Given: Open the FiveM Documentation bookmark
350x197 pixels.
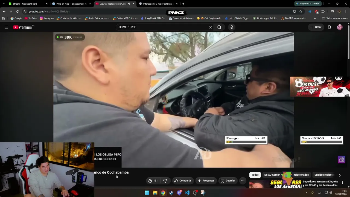Looking at the screenshot, I should tap(293, 18).
